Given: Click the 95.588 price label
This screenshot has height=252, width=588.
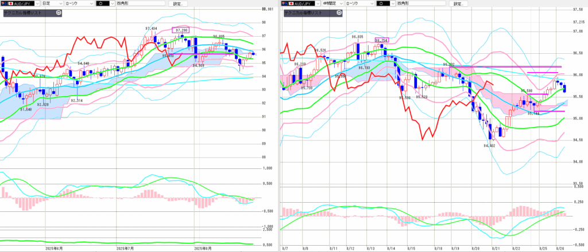Looking at the screenshot, I should pyautogui.click(x=527, y=91).
